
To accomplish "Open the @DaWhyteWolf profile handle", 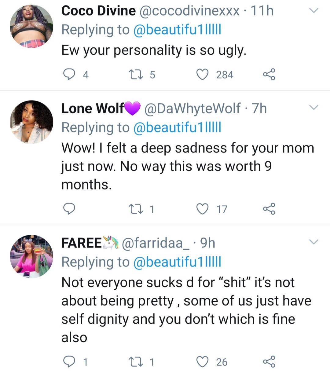I will [193, 108].
